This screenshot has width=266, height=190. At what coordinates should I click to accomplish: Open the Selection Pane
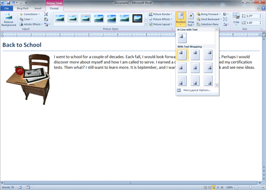point(207,25)
